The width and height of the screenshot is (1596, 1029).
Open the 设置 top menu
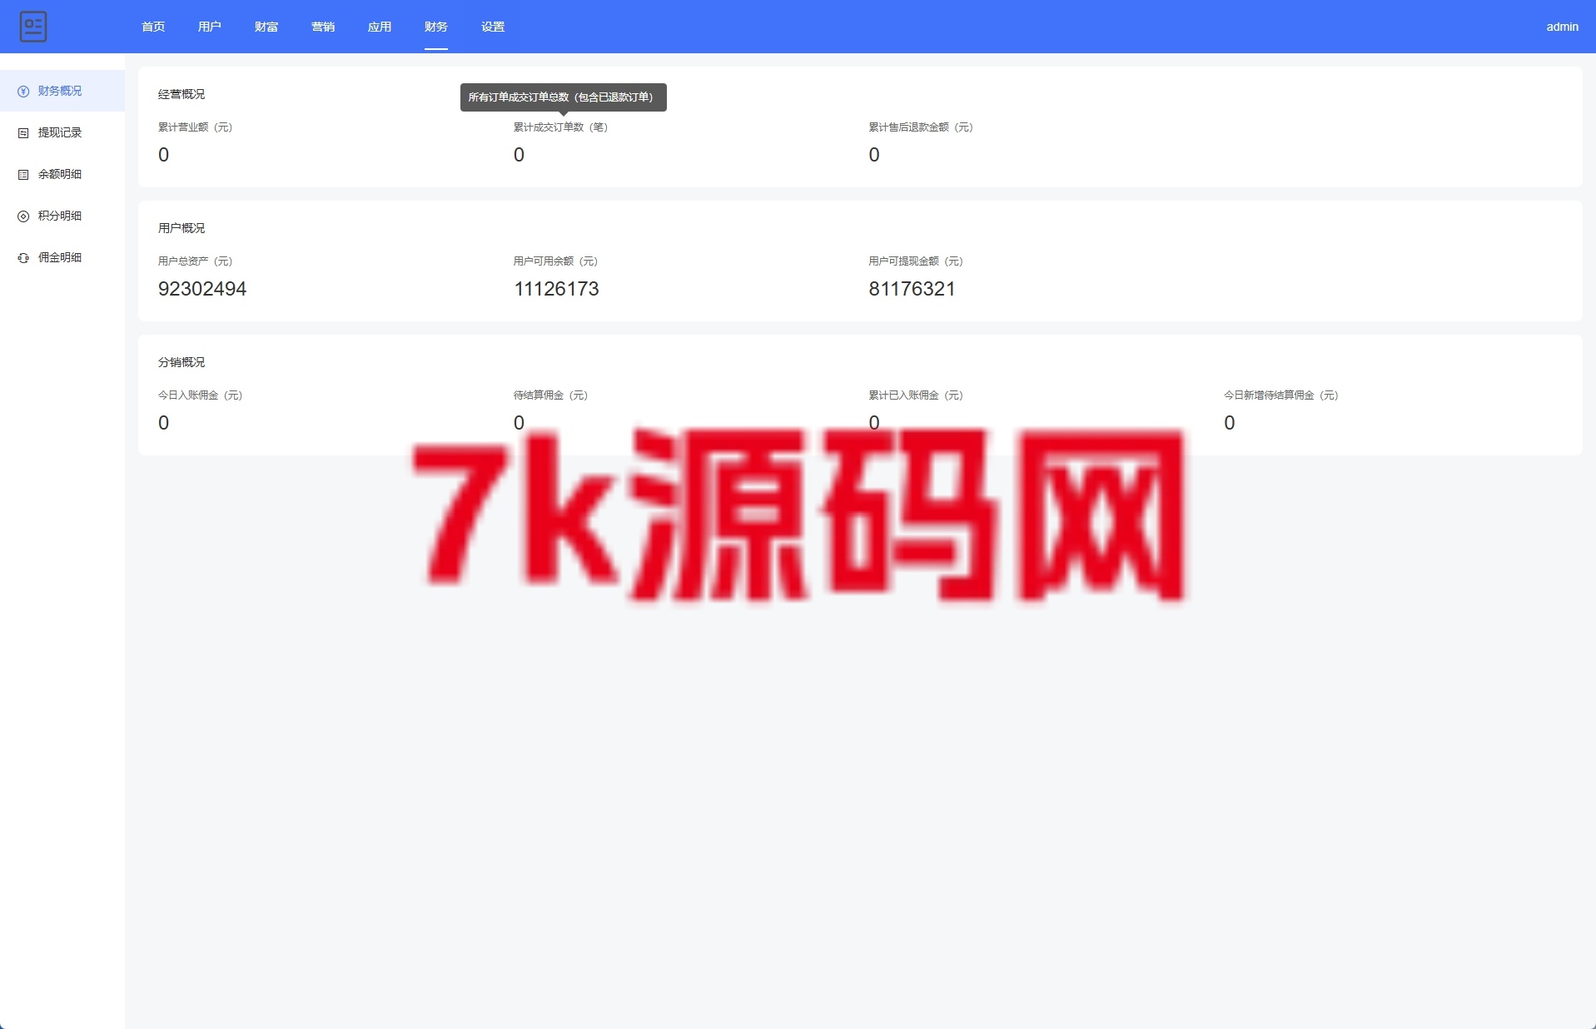pos(493,27)
